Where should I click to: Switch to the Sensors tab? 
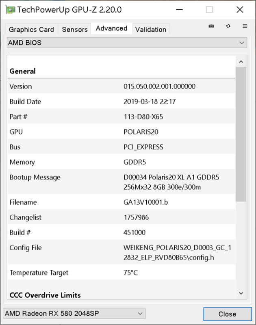click(x=75, y=29)
